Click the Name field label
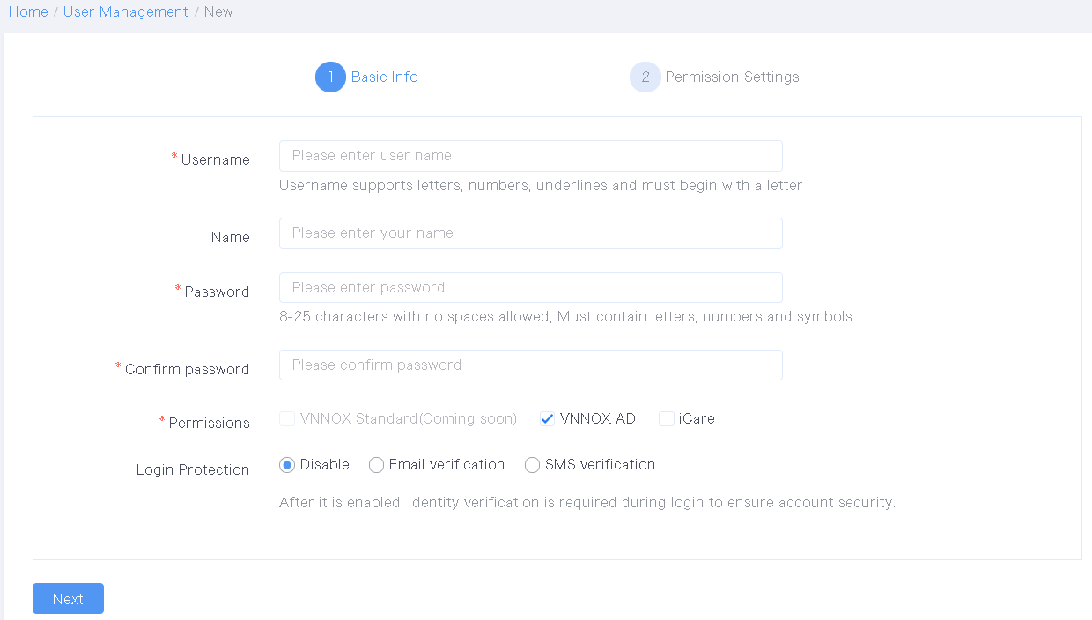The height and width of the screenshot is (620, 1092). click(230, 238)
